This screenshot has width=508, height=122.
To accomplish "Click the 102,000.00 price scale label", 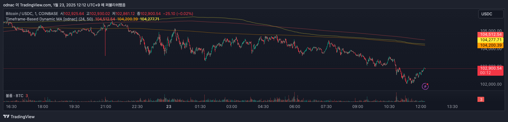I will pyautogui.click(x=491, y=84).
